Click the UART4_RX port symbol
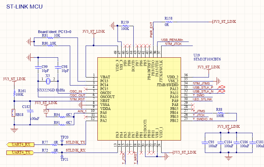This screenshot has height=167, width=264. coord(20,145)
